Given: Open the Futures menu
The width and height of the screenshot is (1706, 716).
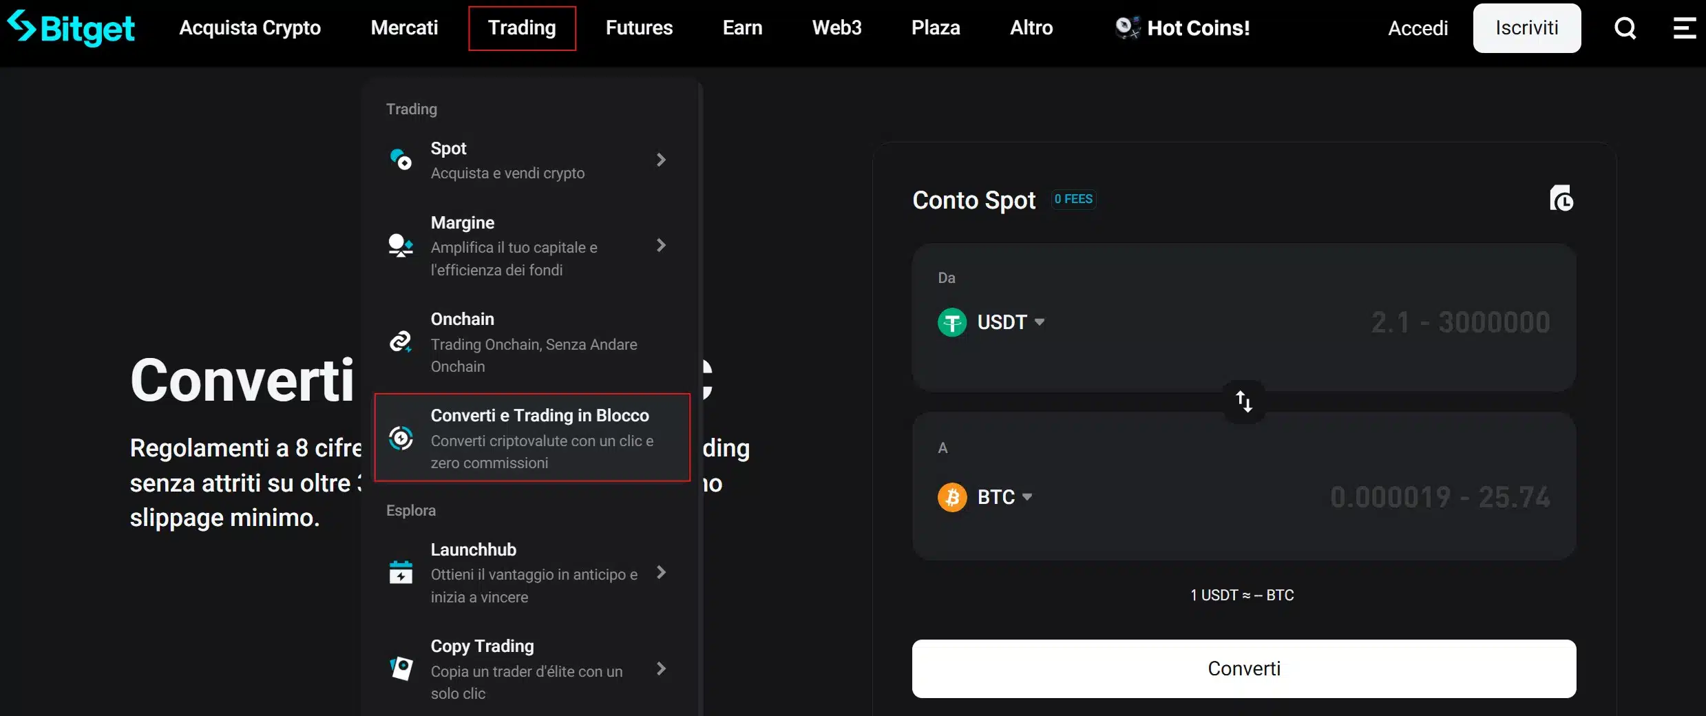Looking at the screenshot, I should 639,28.
